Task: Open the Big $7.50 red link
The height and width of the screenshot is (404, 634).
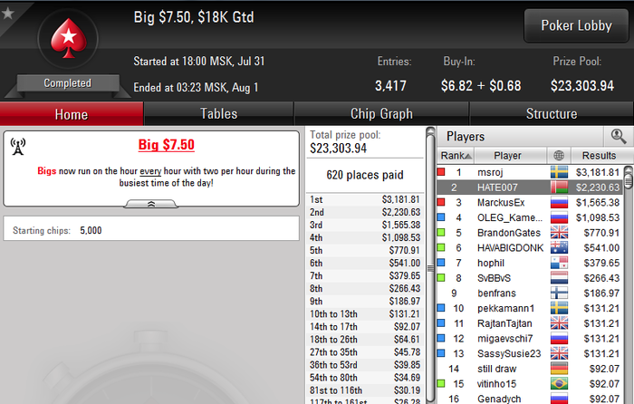Action: (x=166, y=145)
